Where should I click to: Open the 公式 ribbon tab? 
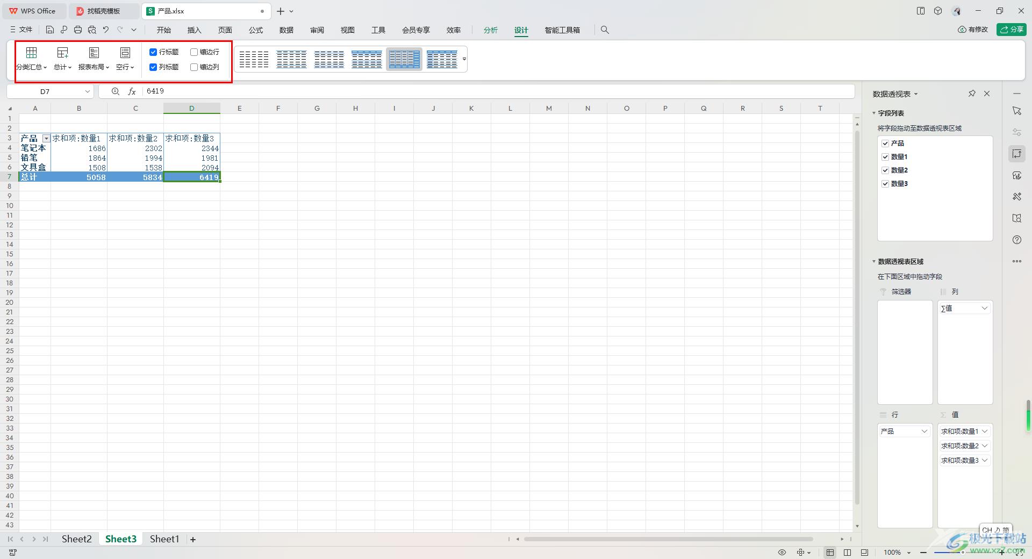coord(256,30)
